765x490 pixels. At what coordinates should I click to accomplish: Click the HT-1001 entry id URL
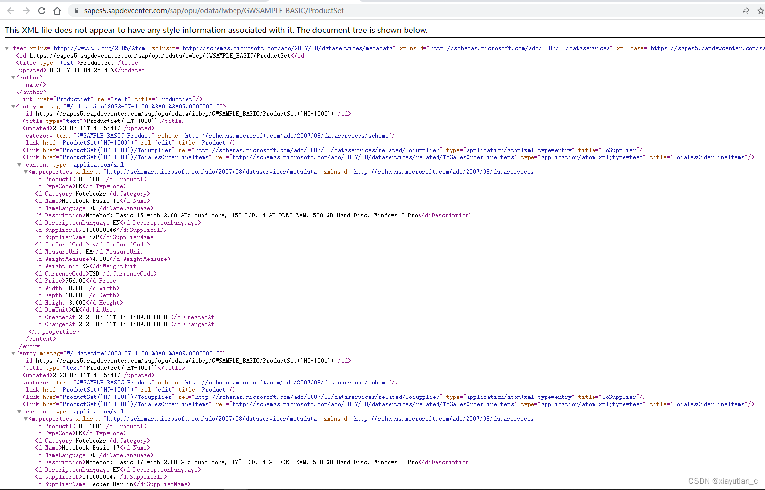pos(185,361)
